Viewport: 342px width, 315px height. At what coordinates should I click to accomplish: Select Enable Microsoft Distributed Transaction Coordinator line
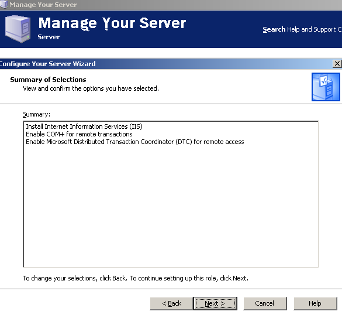click(135, 142)
